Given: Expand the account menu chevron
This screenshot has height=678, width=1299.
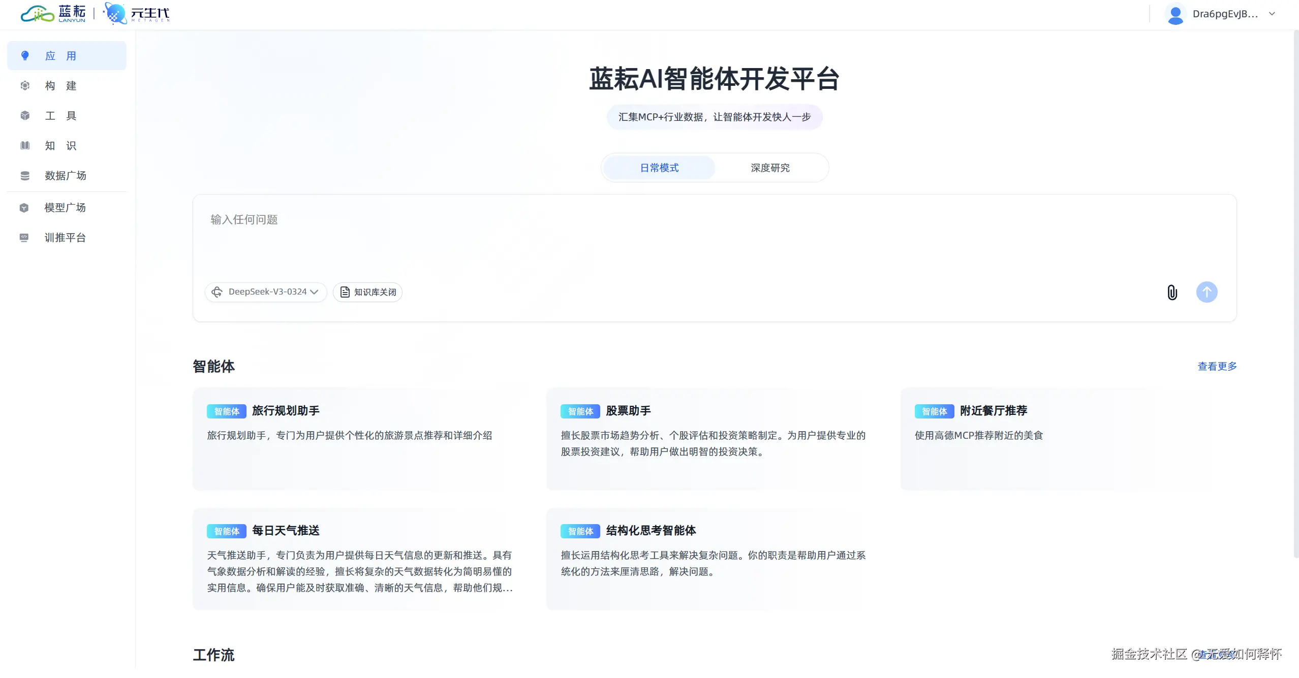Looking at the screenshot, I should 1272,14.
